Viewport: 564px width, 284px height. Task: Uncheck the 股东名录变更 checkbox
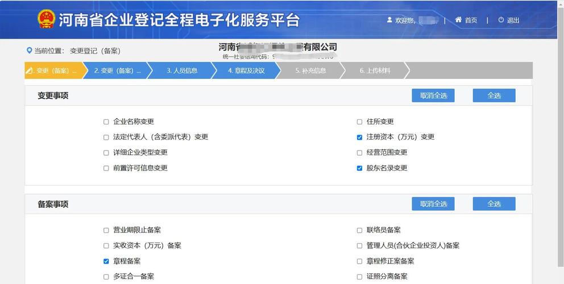tap(359, 168)
